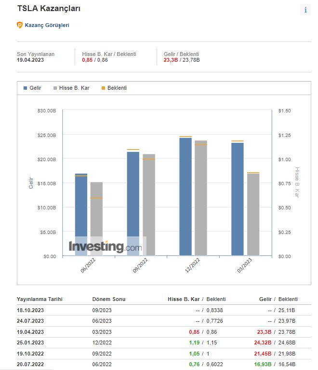Click the Hisse B. Kar / Beklenti column header
Screen dimensions: 318x370
(197, 299)
